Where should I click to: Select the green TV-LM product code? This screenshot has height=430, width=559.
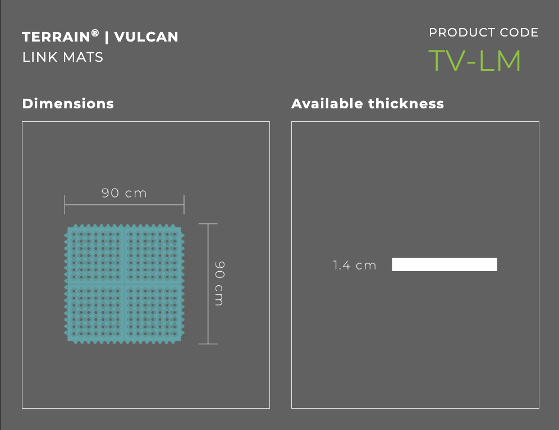click(475, 61)
